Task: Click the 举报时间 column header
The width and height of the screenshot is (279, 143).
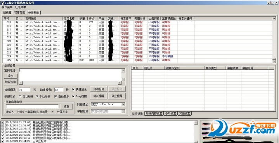Action: tap(255, 68)
